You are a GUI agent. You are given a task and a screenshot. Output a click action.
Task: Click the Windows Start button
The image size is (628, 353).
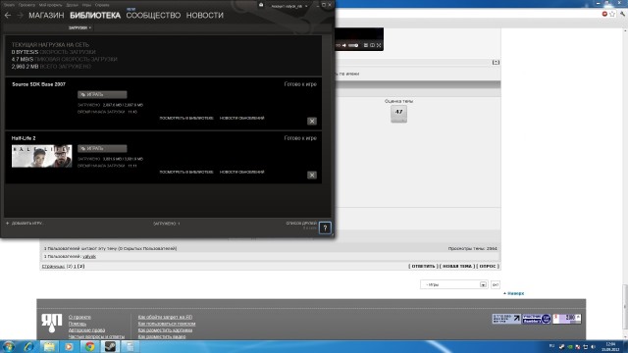click(8, 346)
